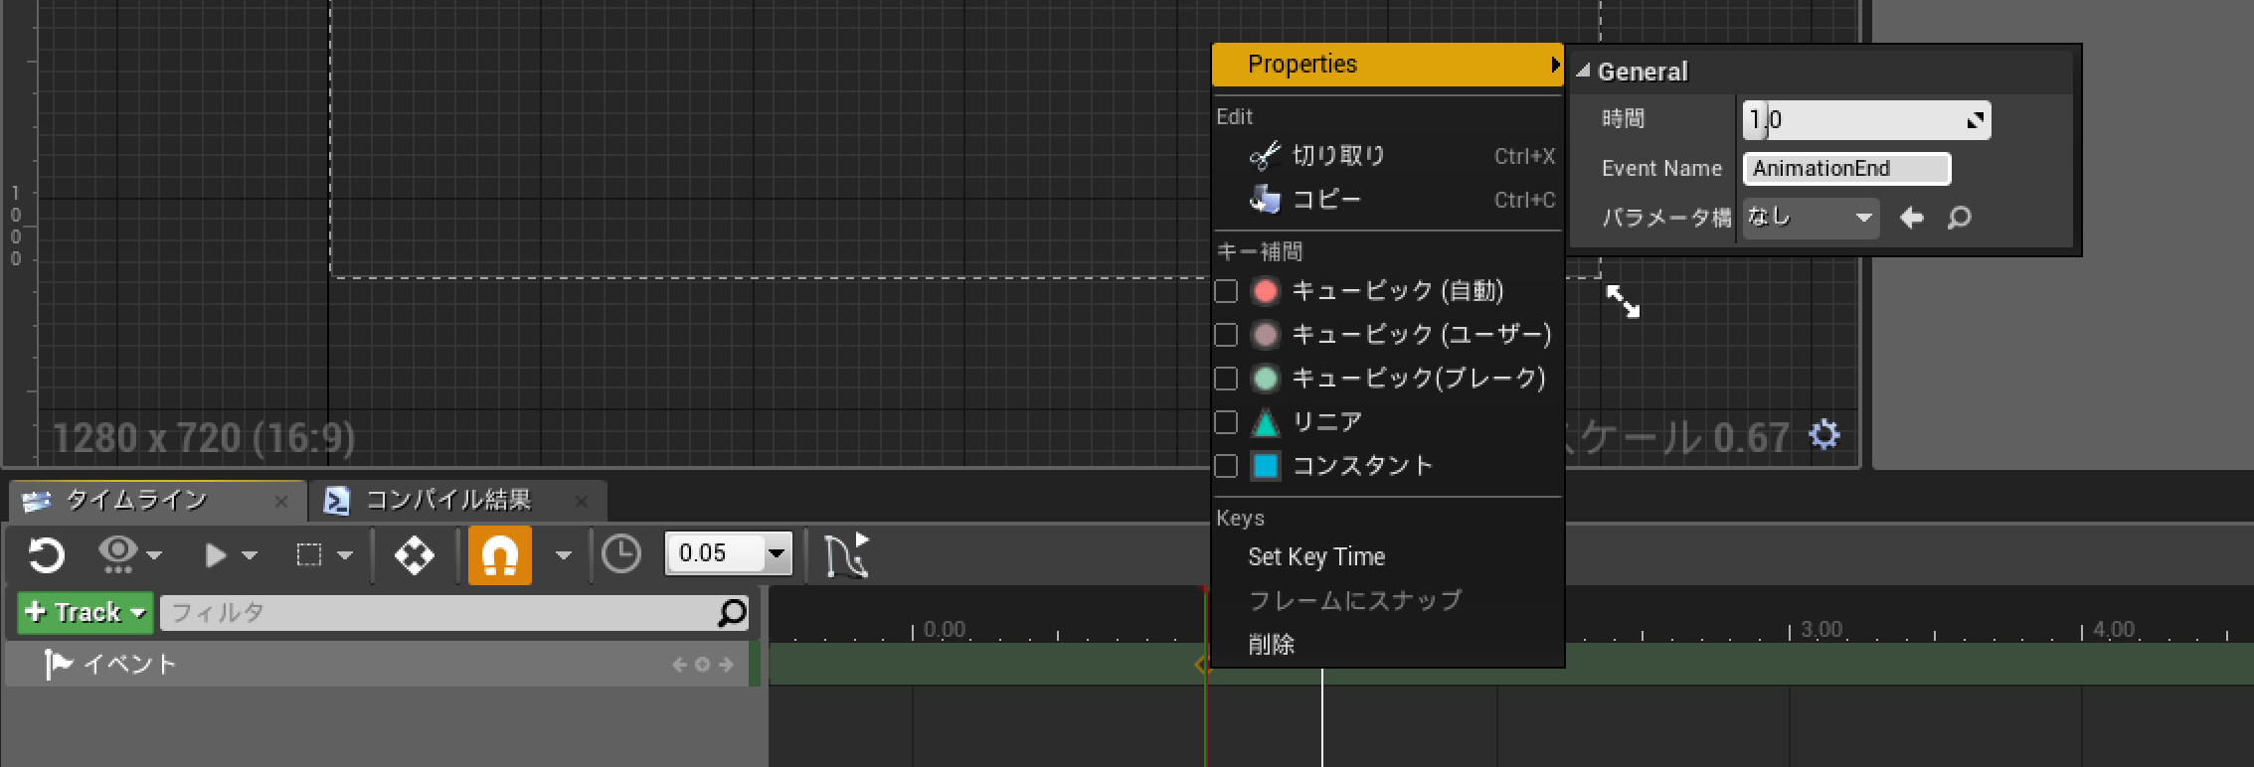Check リニア interpolation option

[x=1226, y=422]
